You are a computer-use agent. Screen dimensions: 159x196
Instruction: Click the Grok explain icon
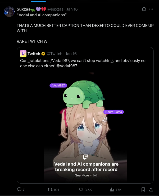click(144, 9)
